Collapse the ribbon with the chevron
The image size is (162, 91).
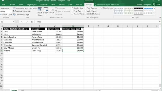tap(160, 17)
